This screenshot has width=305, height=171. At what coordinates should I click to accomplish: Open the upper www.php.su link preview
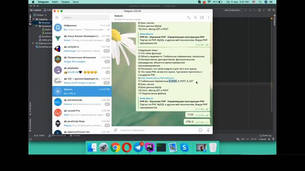[146, 34]
